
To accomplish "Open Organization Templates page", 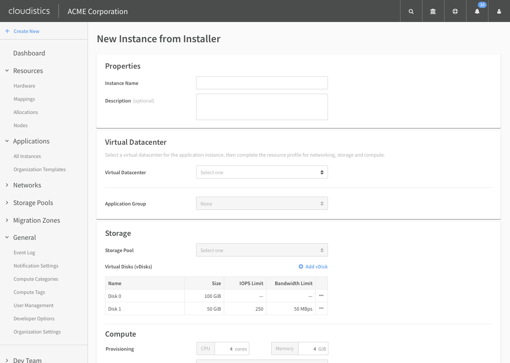I will coord(40,169).
